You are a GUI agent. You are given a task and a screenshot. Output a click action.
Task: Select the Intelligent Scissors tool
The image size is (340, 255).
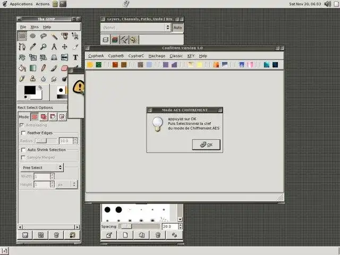point(75,36)
